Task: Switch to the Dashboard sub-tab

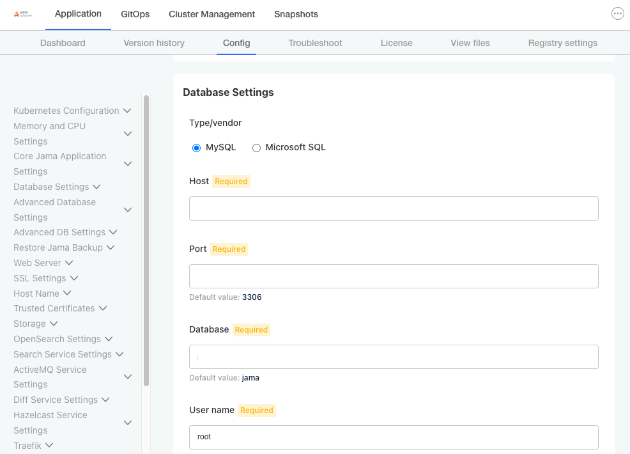Action: 63,43
